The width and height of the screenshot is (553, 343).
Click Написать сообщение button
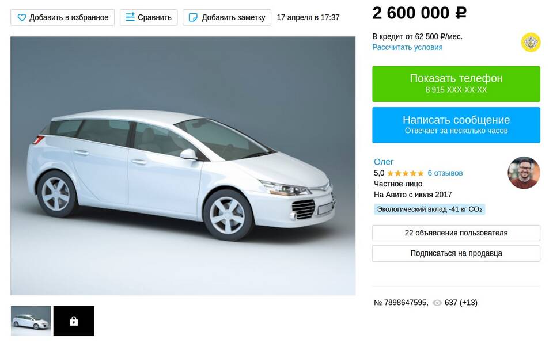(456, 125)
